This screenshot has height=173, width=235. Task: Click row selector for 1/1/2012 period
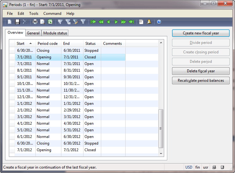click(x=12, y=104)
